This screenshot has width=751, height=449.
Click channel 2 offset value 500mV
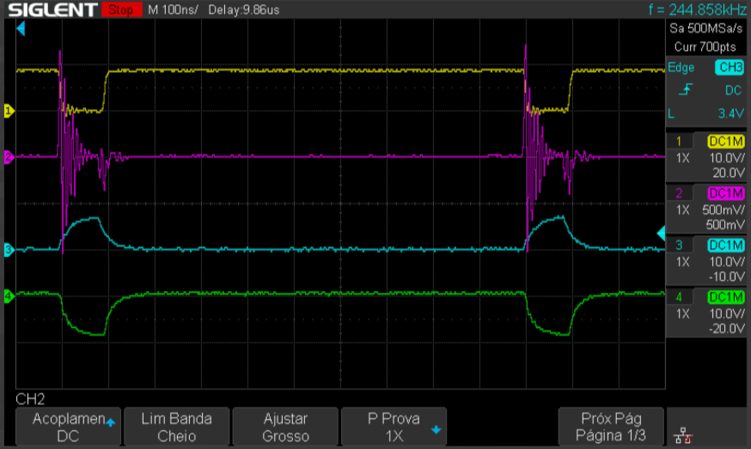tap(725, 225)
